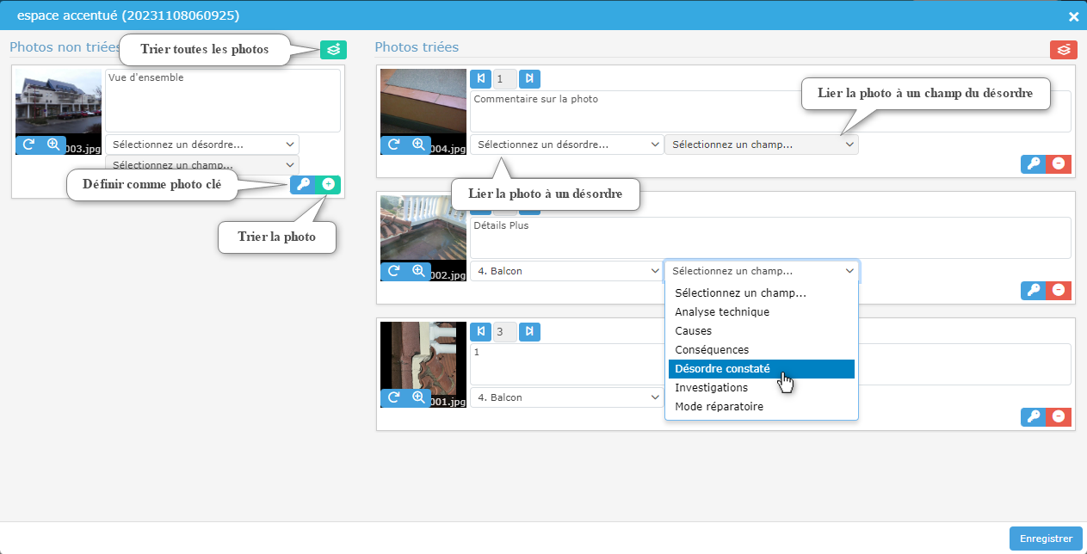Rotate the unsorted photo 003.jpg
Image resolution: width=1087 pixels, height=554 pixels.
pos(28,145)
